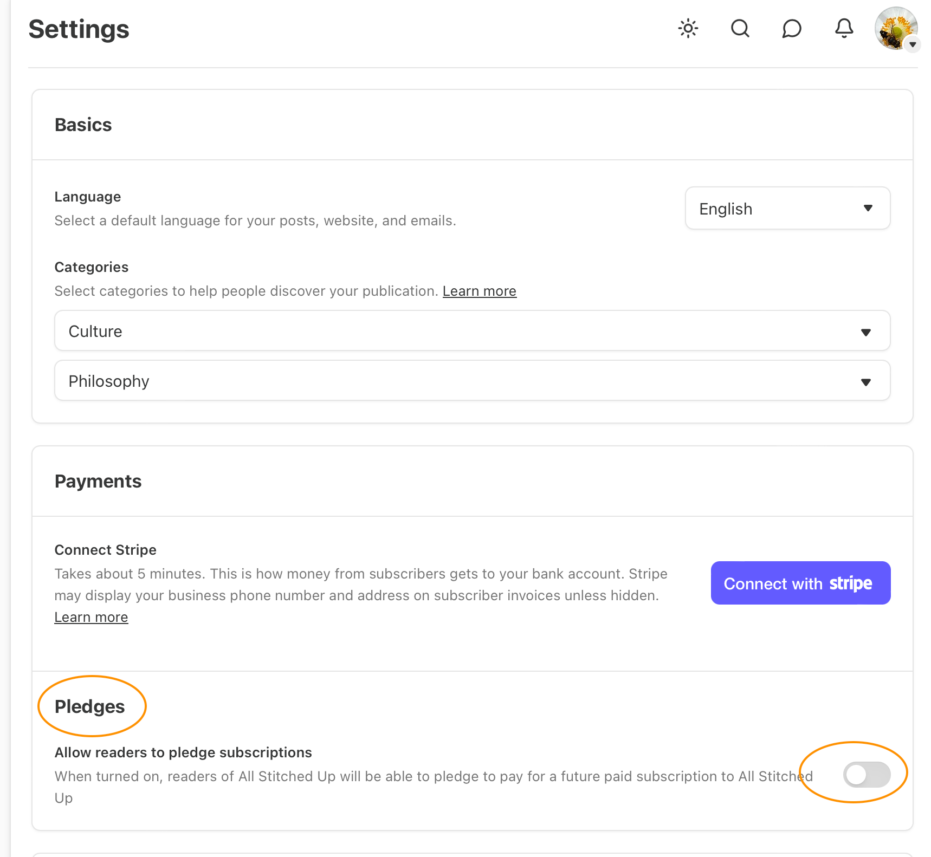The height and width of the screenshot is (857, 931).
Task: Click the Pledges heading
Action: pyautogui.click(x=90, y=706)
